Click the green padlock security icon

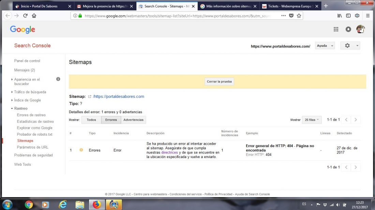(80, 16)
